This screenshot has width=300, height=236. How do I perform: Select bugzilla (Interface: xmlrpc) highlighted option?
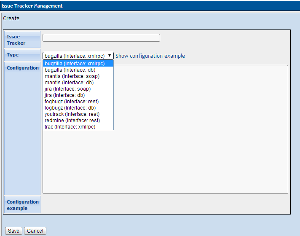click(78, 64)
